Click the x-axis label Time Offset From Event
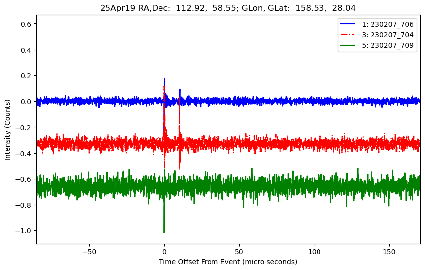Image resolution: width=425 pixels, height=270 pixels. point(228,262)
